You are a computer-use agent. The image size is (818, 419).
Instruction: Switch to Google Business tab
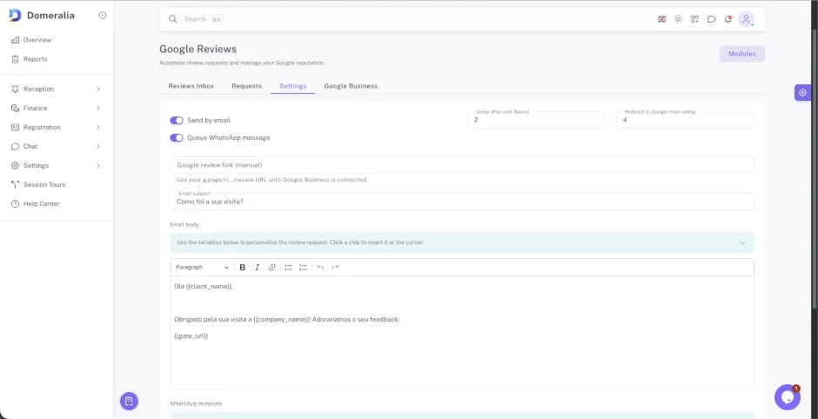351,86
